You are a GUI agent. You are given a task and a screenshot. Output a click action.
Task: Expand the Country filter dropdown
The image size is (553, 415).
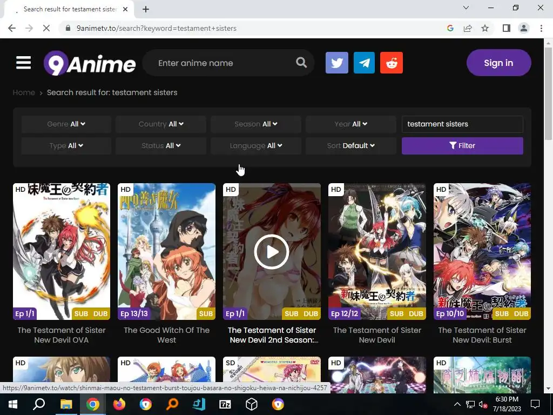pyautogui.click(x=161, y=124)
